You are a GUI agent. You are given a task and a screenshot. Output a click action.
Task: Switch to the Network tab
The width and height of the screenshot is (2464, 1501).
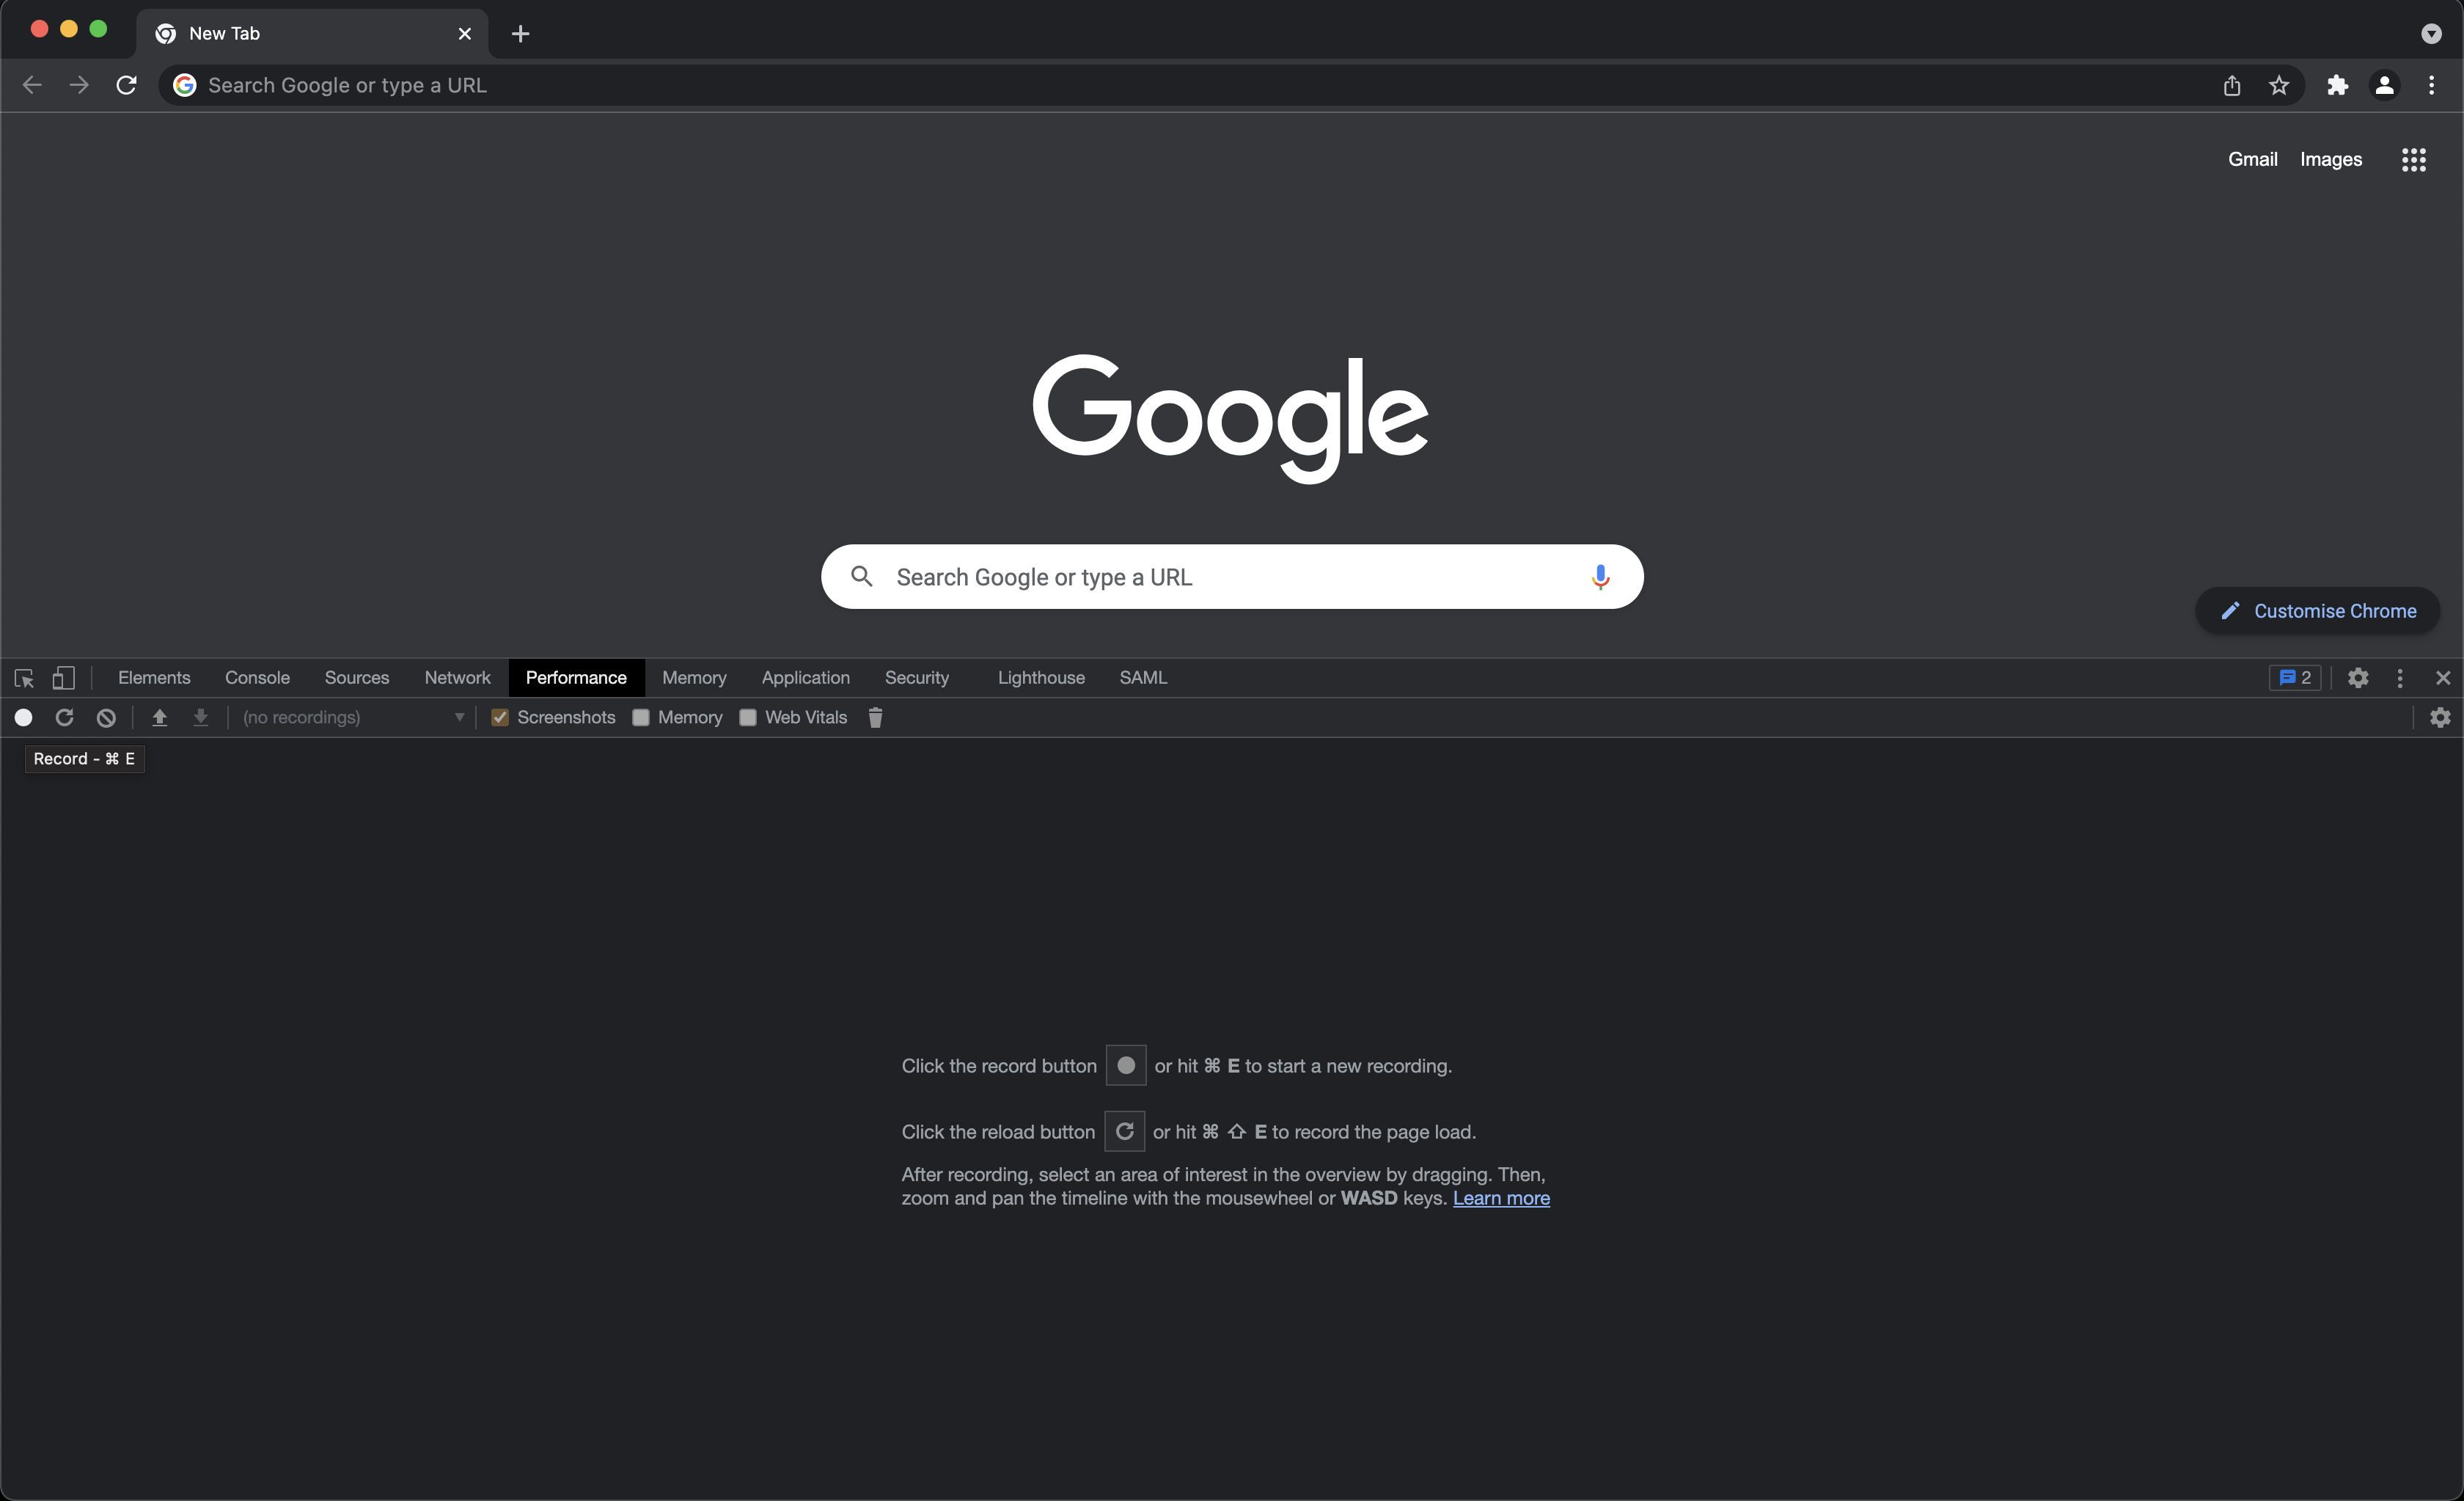click(x=457, y=677)
